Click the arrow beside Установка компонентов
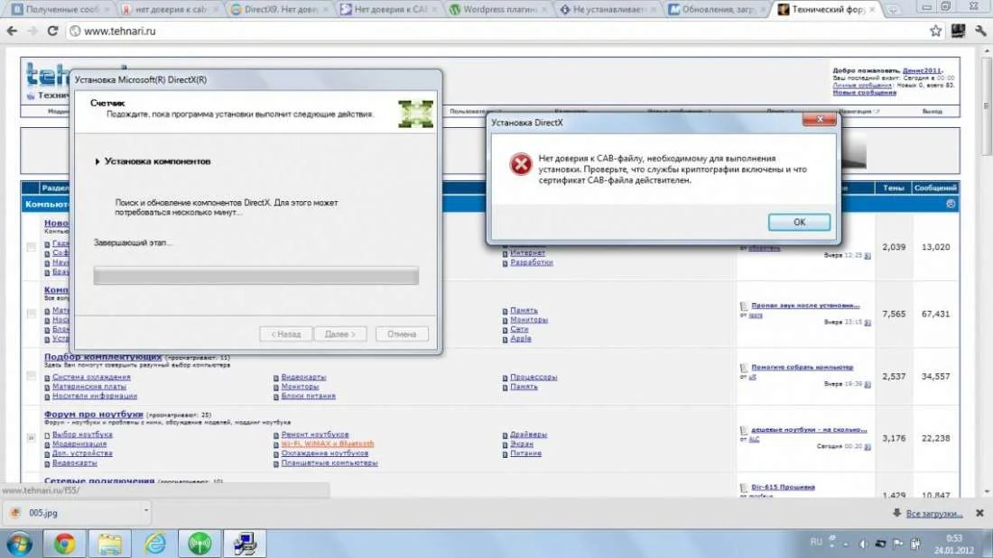The height and width of the screenshot is (558, 993). (x=97, y=162)
